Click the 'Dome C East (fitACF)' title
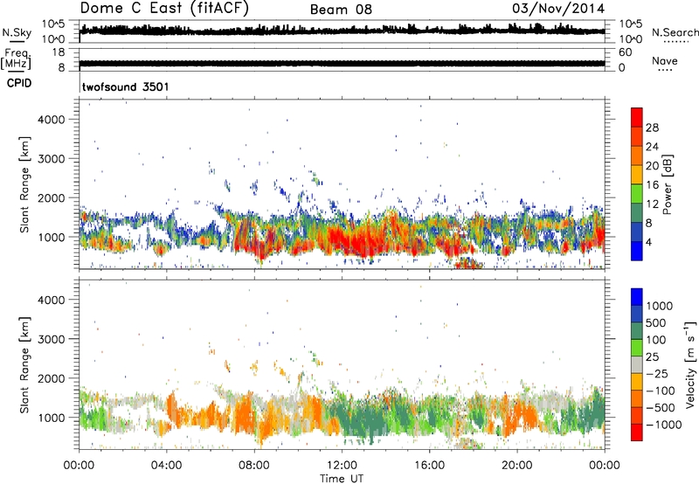Viewport: 699px width, 484px height. click(x=164, y=9)
